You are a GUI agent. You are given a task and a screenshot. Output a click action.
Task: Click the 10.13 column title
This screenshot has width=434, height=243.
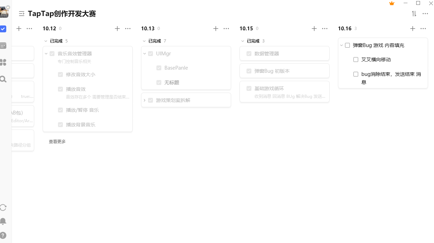coord(148,29)
